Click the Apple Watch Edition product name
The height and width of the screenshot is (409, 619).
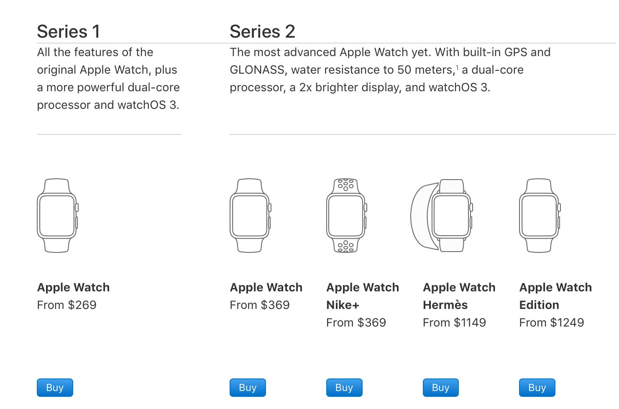(555, 296)
